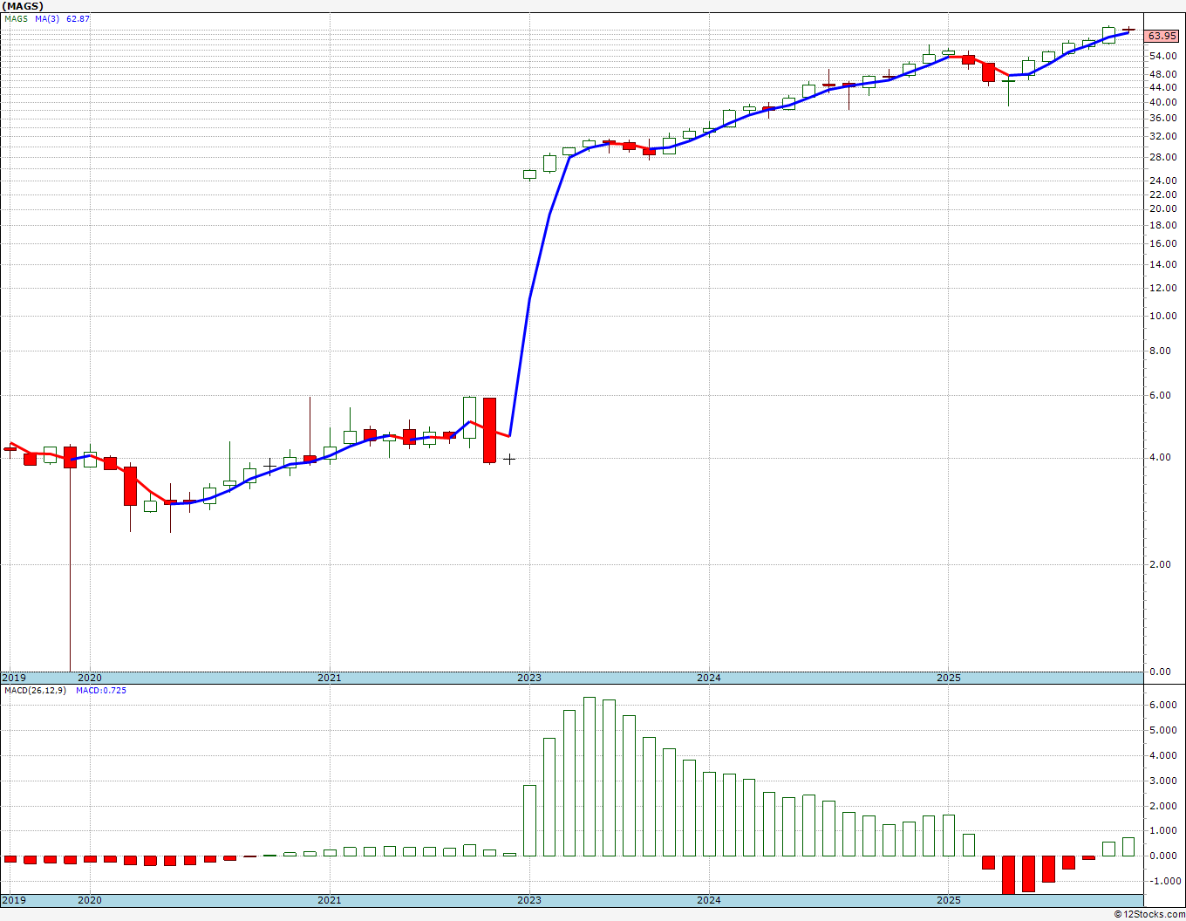
Task: Select the 32.00 price axis label
Action: (x=1162, y=136)
